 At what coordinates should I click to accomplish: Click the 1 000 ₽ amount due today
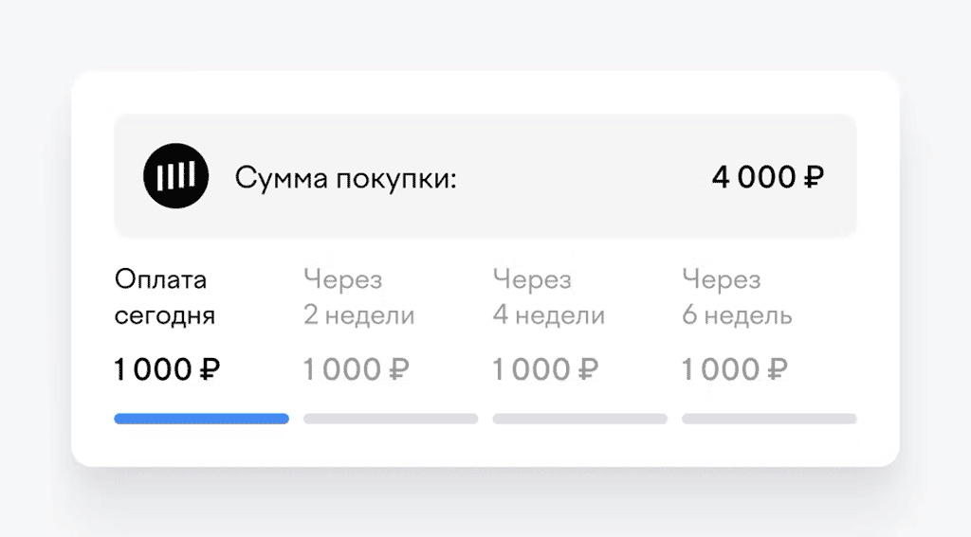coord(167,369)
